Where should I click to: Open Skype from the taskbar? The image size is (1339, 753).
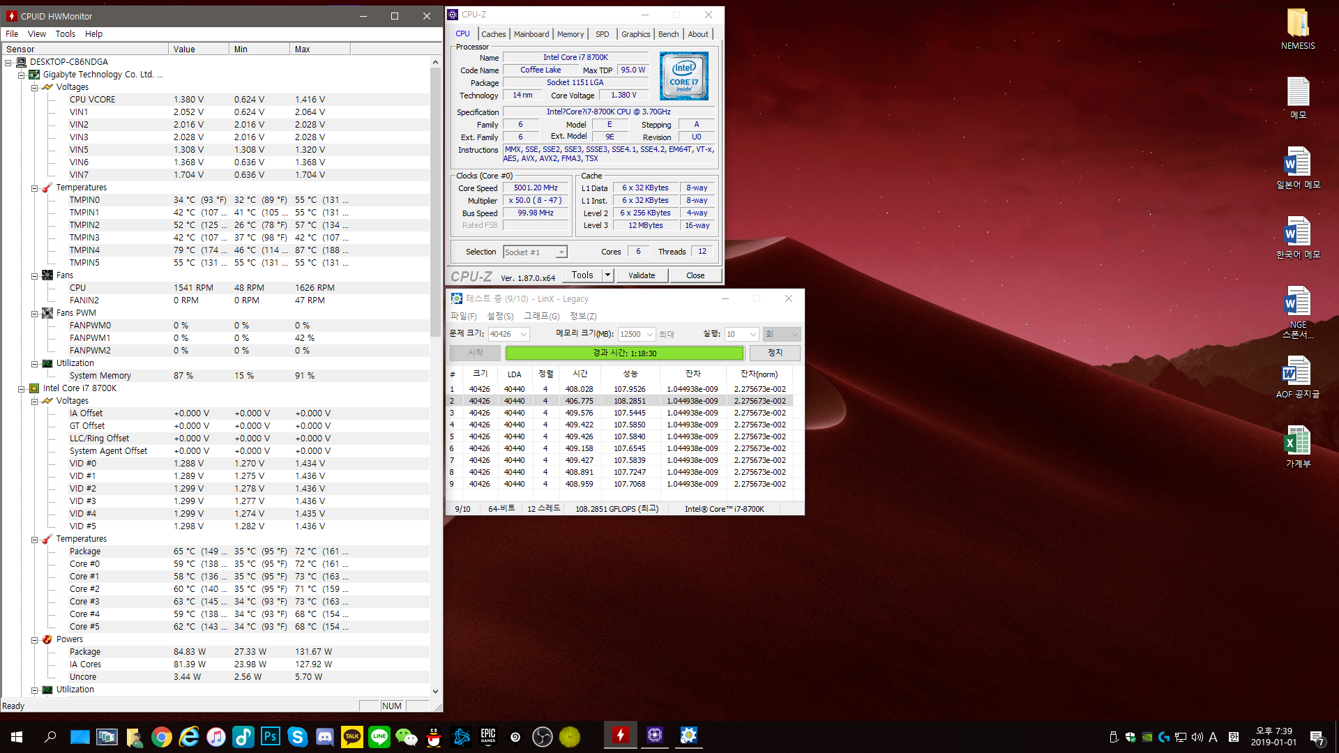(x=297, y=736)
